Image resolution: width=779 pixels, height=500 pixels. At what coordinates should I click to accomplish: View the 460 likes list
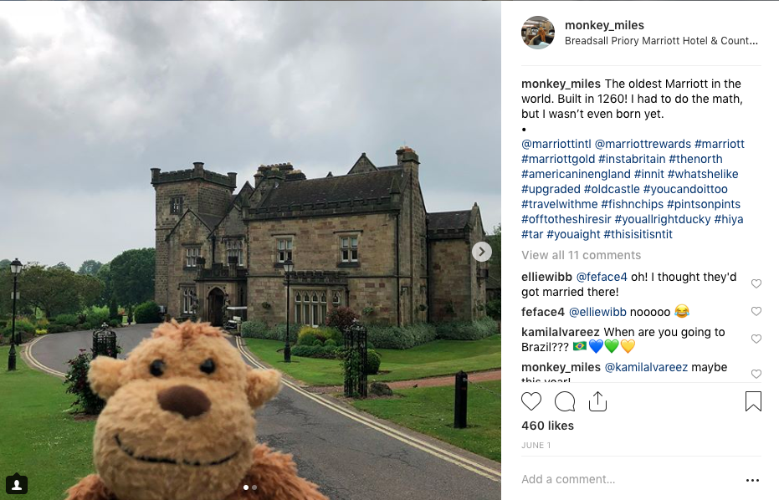547,426
